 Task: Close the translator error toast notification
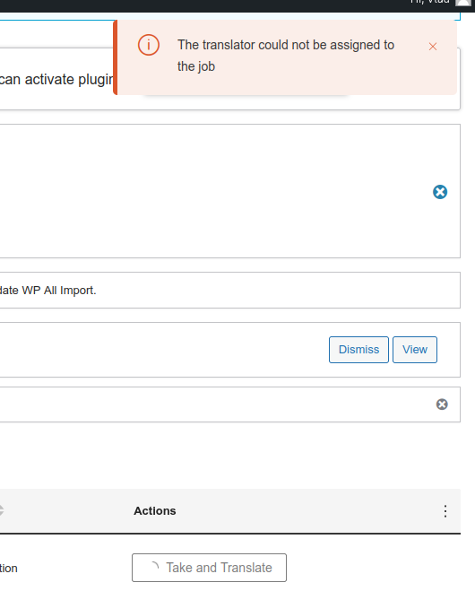[x=433, y=47]
